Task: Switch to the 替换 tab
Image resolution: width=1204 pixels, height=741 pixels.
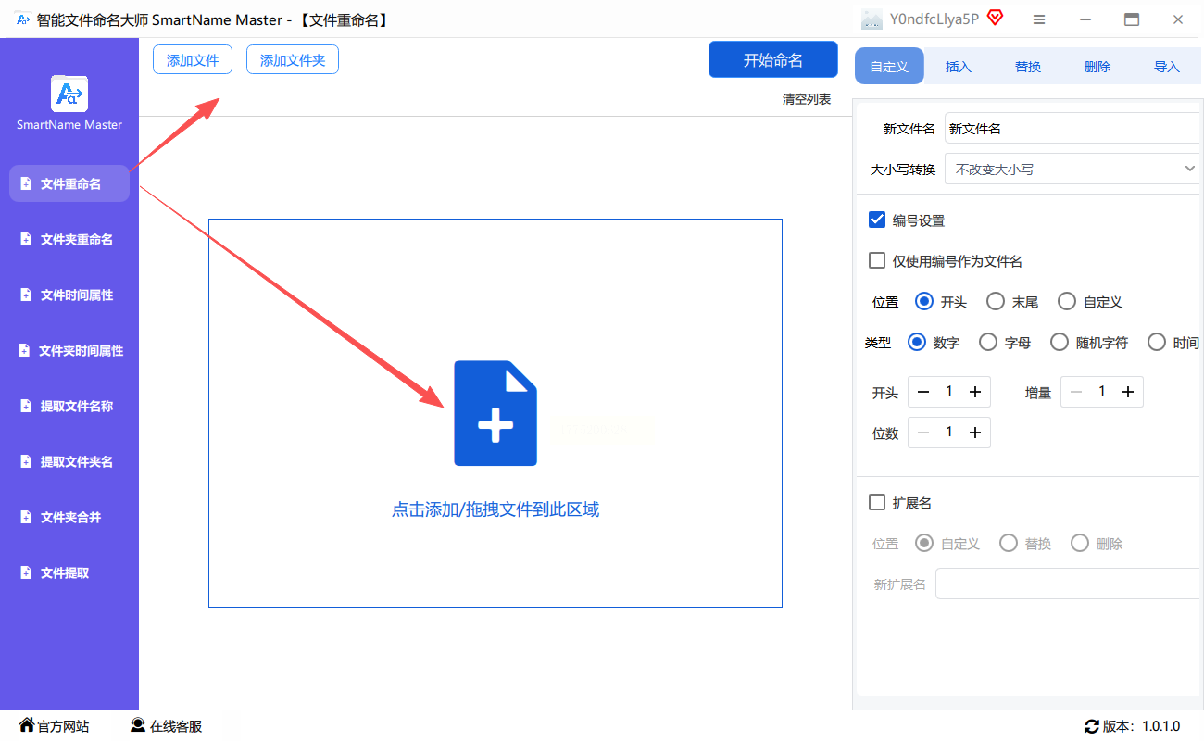Action: point(1028,67)
